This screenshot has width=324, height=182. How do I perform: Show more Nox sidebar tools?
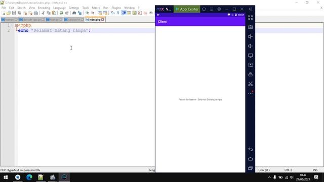pos(250,93)
